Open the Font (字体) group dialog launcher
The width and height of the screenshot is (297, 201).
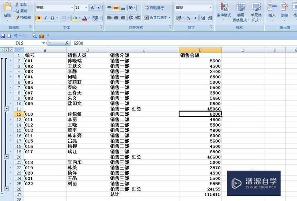(x=101, y=27)
